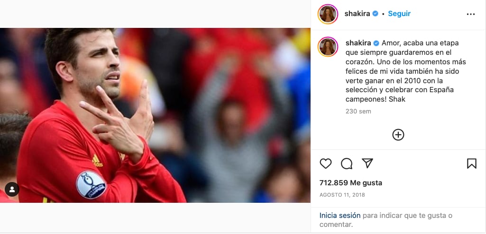
Task: Click the verified badge next to caption username
Action: [x=376, y=43]
